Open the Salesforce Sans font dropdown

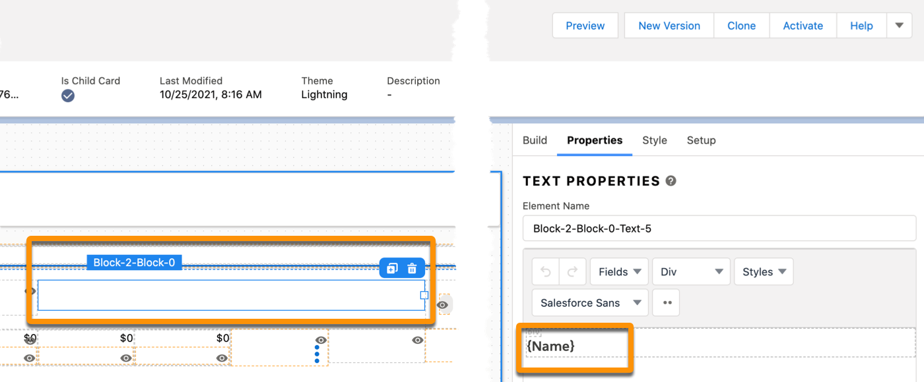(590, 303)
